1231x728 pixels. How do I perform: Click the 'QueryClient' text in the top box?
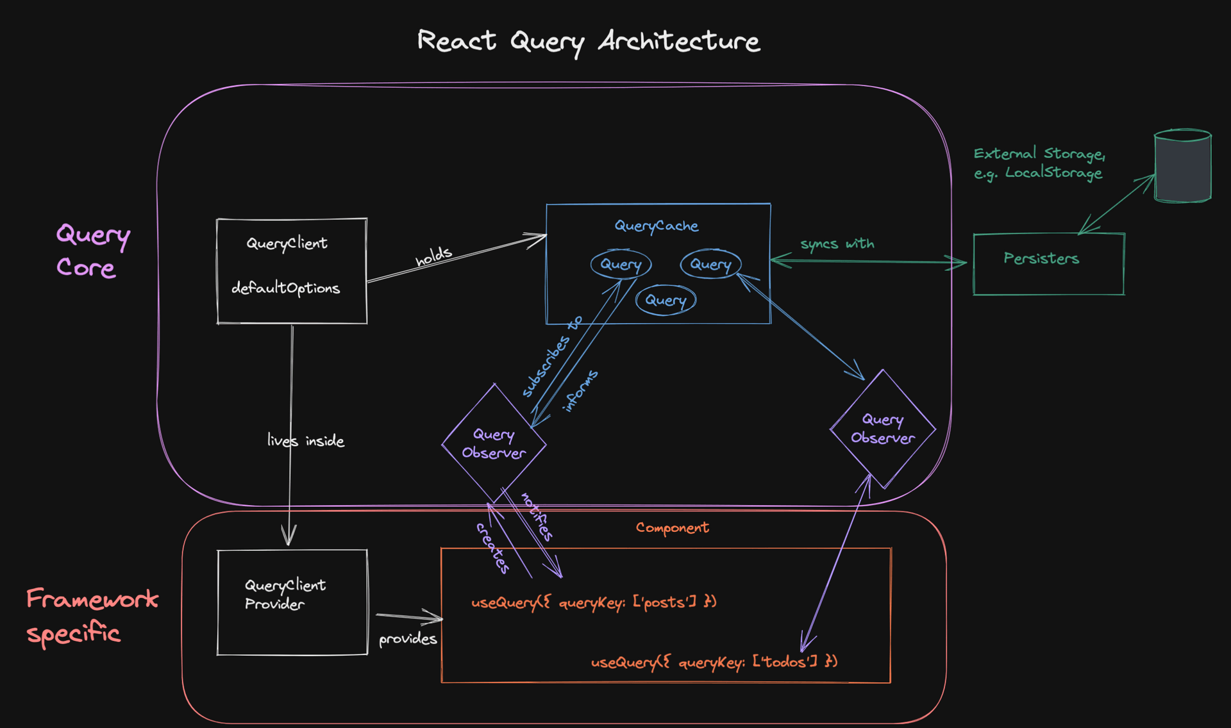287,244
